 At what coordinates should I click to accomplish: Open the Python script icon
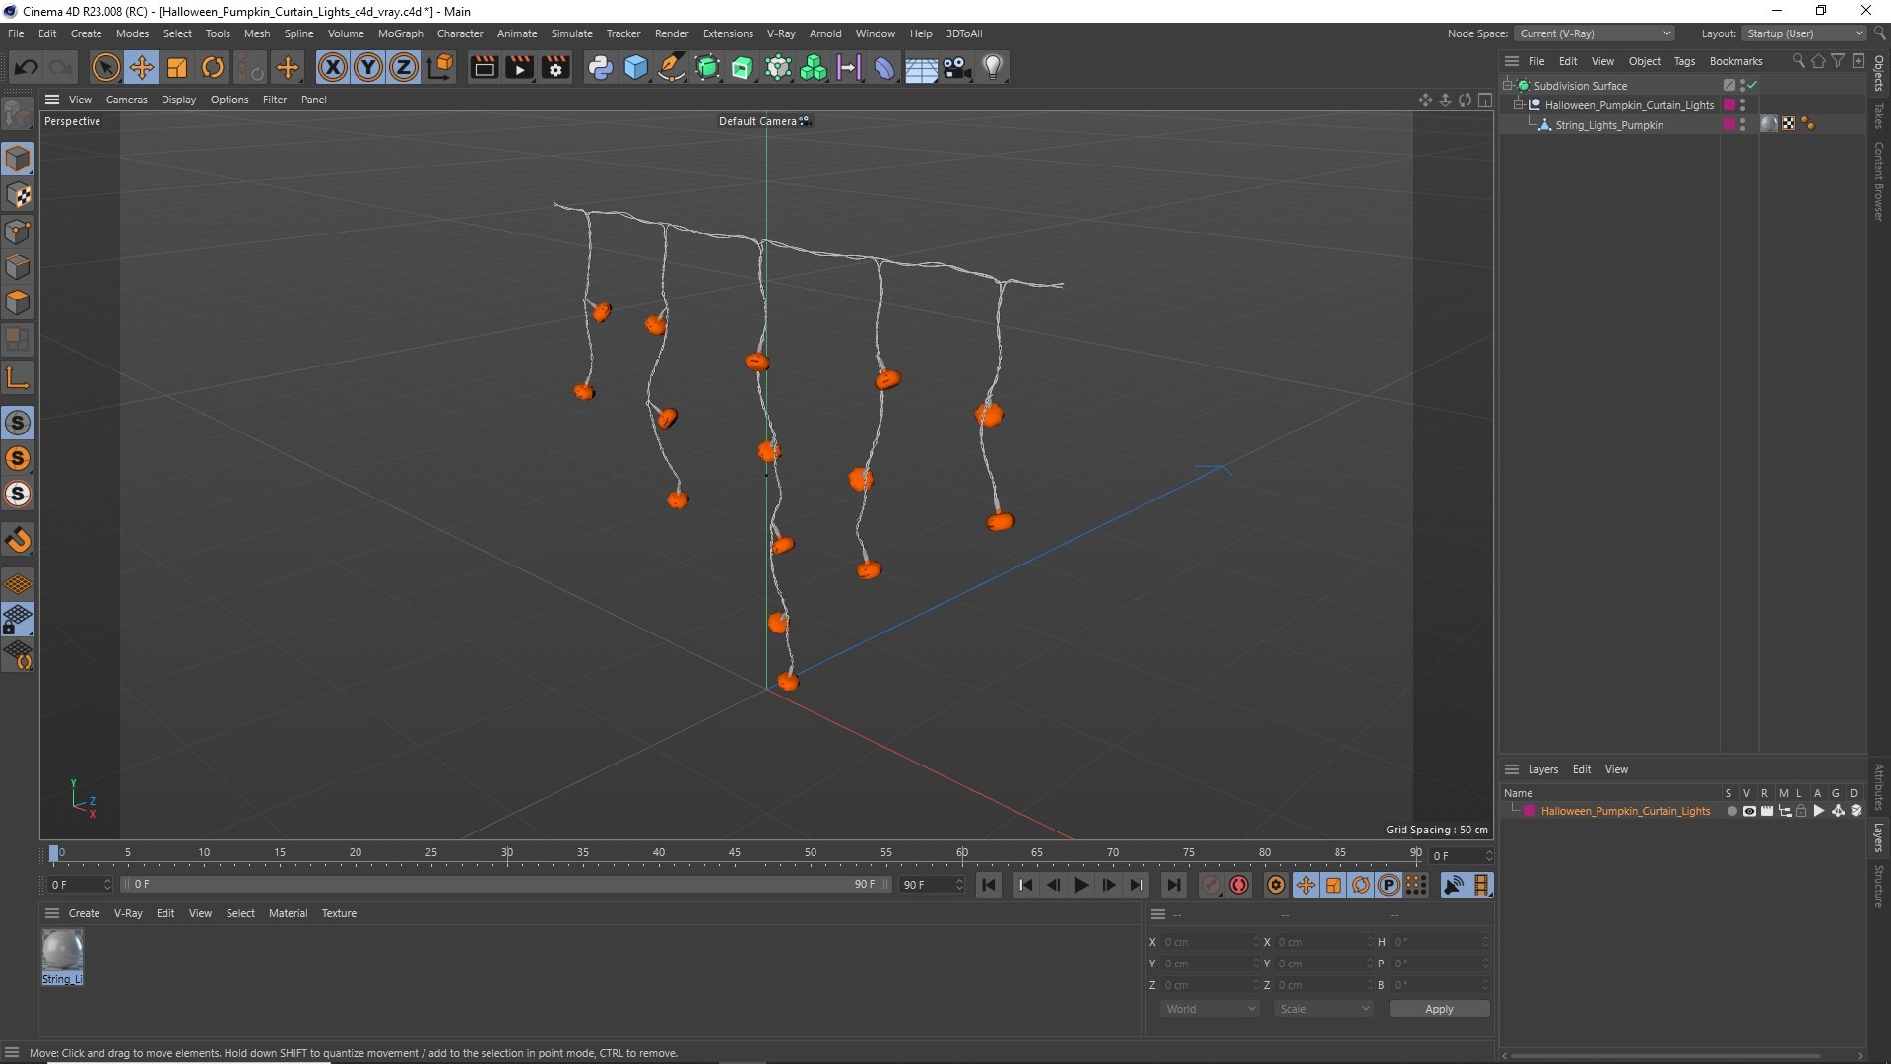600,67
